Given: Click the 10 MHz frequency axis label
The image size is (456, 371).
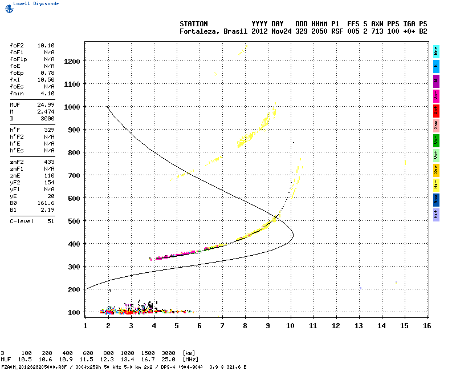Looking at the screenshot, I should click(x=290, y=326).
